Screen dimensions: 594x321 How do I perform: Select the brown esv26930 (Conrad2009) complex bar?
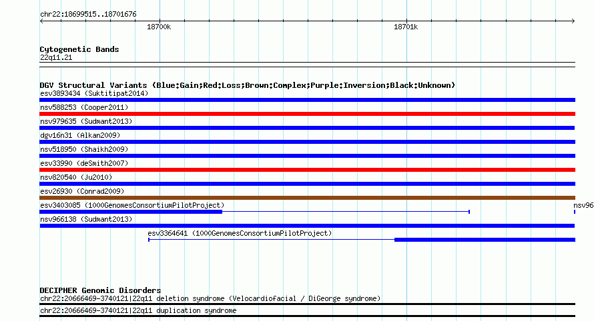[x=307, y=198]
